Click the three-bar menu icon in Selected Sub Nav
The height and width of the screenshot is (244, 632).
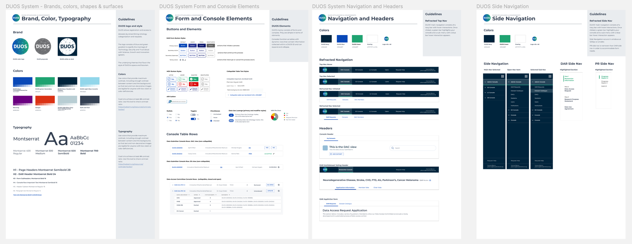(x=550, y=76)
